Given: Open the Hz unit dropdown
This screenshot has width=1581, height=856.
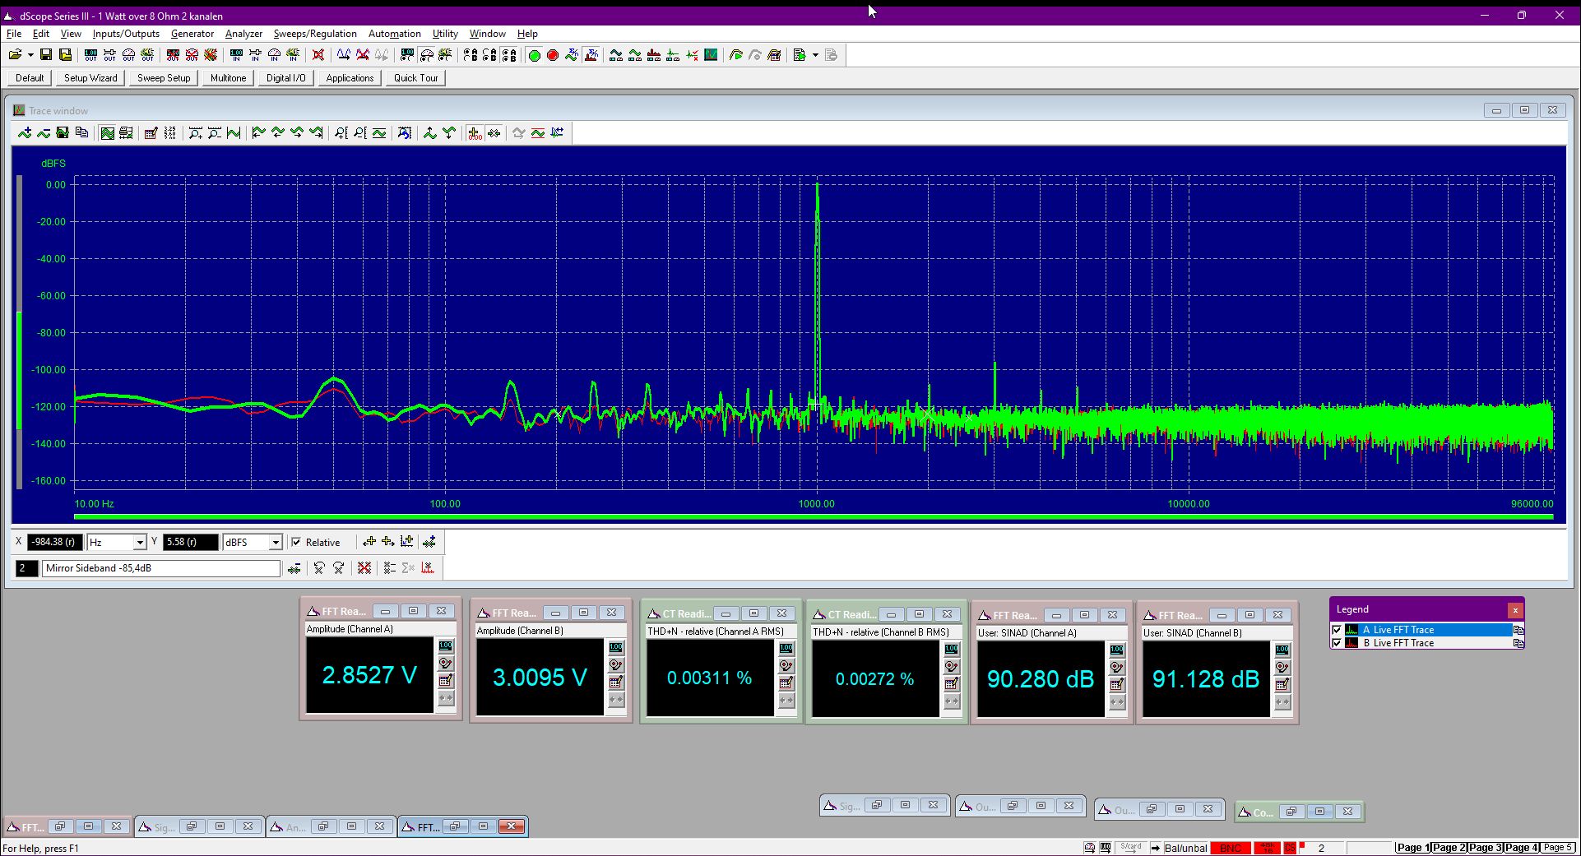Looking at the screenshot, I should point(140,542).
